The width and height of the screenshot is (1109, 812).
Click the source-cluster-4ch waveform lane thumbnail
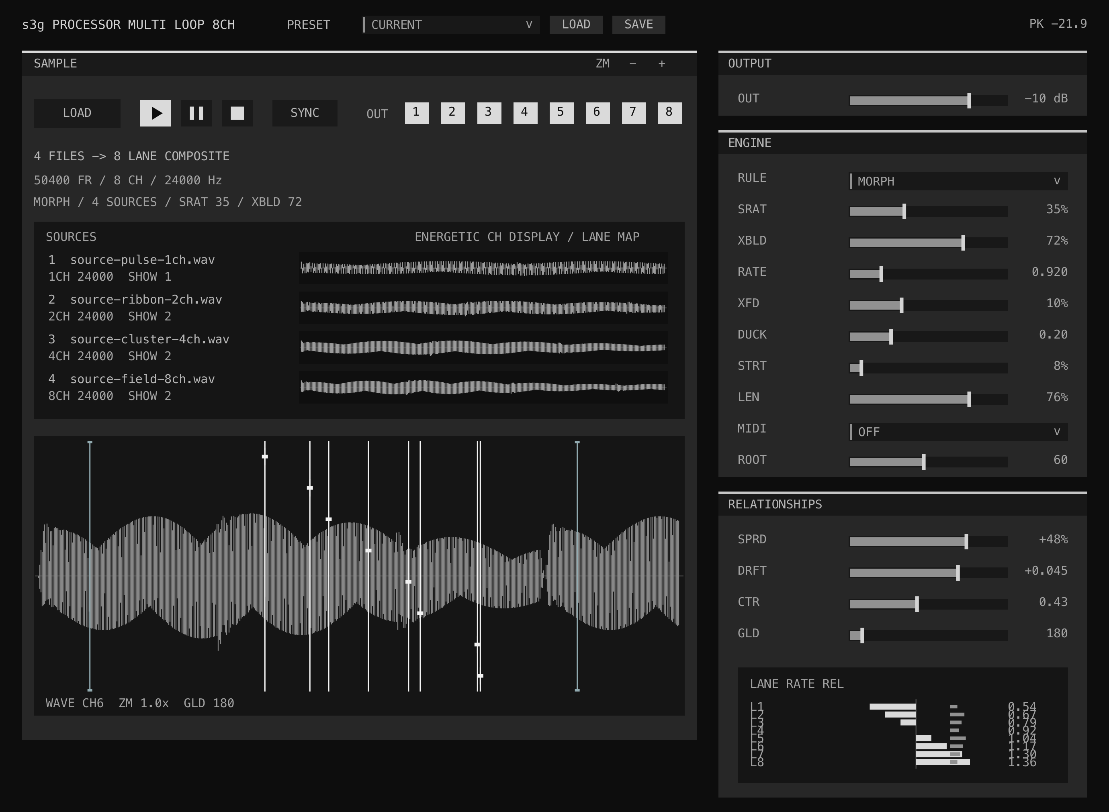[x=483, y=348]
